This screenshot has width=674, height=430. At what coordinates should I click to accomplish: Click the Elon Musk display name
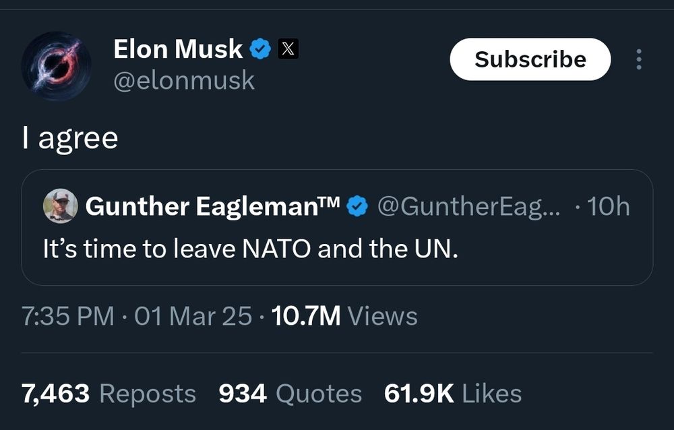point(178,49)
